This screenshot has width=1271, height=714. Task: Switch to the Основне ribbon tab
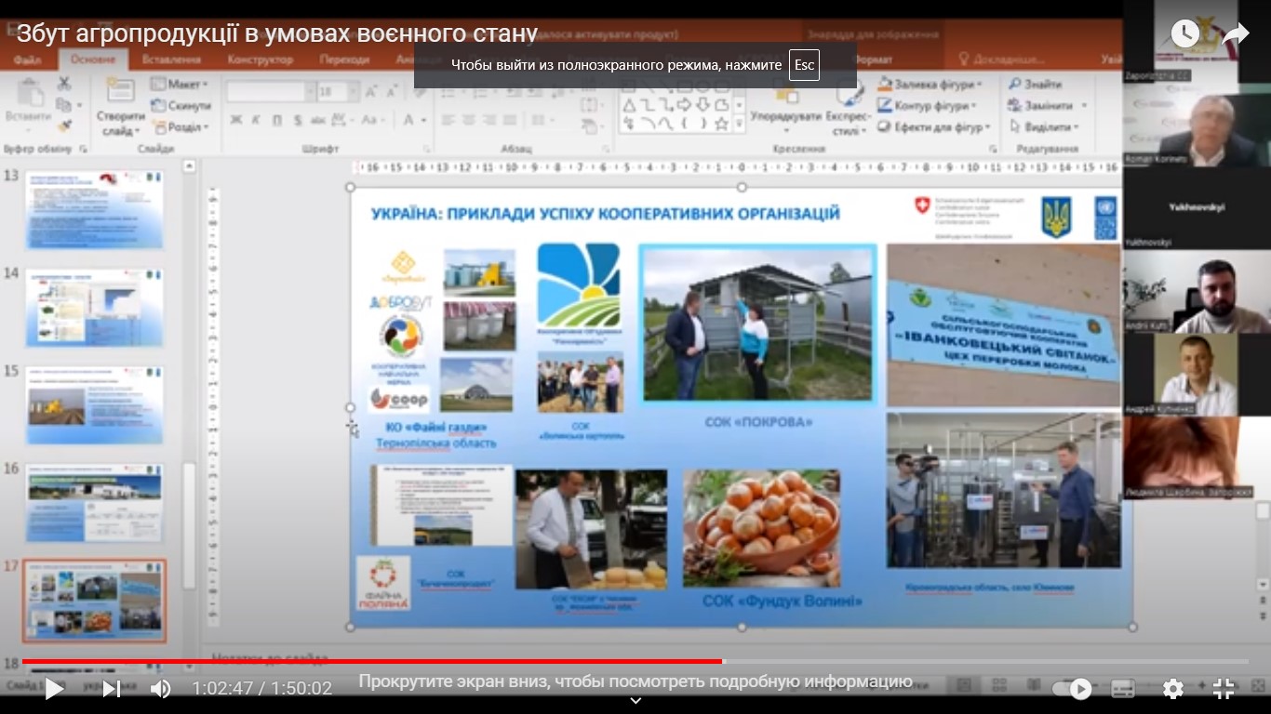click(x=93, y=59)
